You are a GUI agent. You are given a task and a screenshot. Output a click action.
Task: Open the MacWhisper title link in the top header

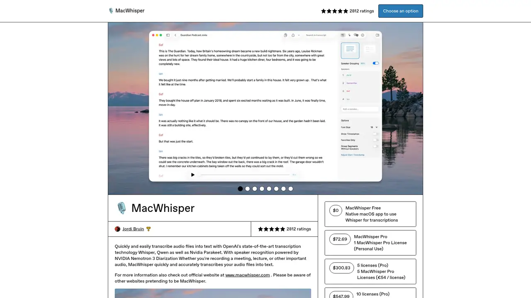pos(130,11)
